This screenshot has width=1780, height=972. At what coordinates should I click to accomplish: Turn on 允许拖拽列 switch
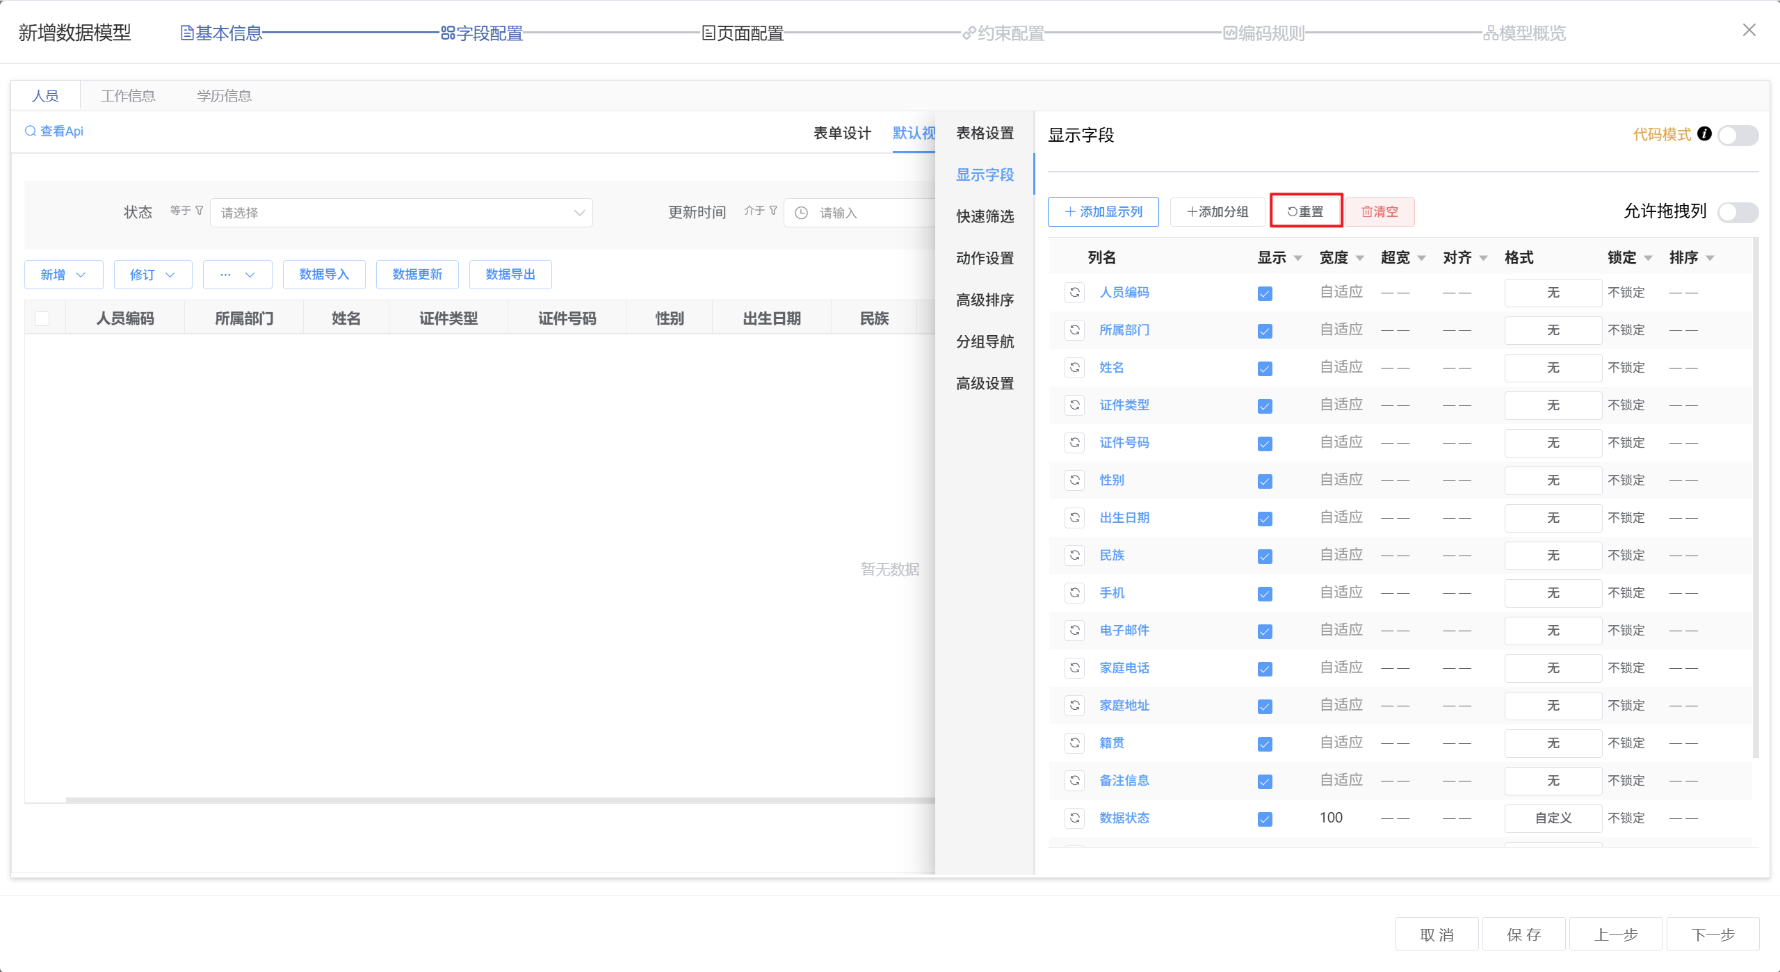[1738, 212]
